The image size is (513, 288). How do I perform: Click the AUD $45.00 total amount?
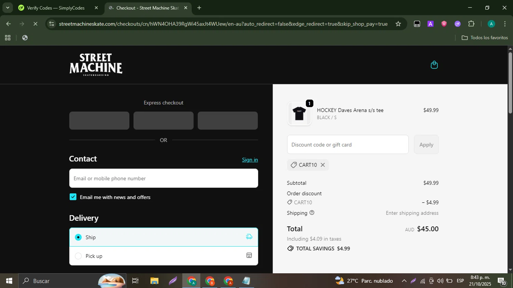422,229
